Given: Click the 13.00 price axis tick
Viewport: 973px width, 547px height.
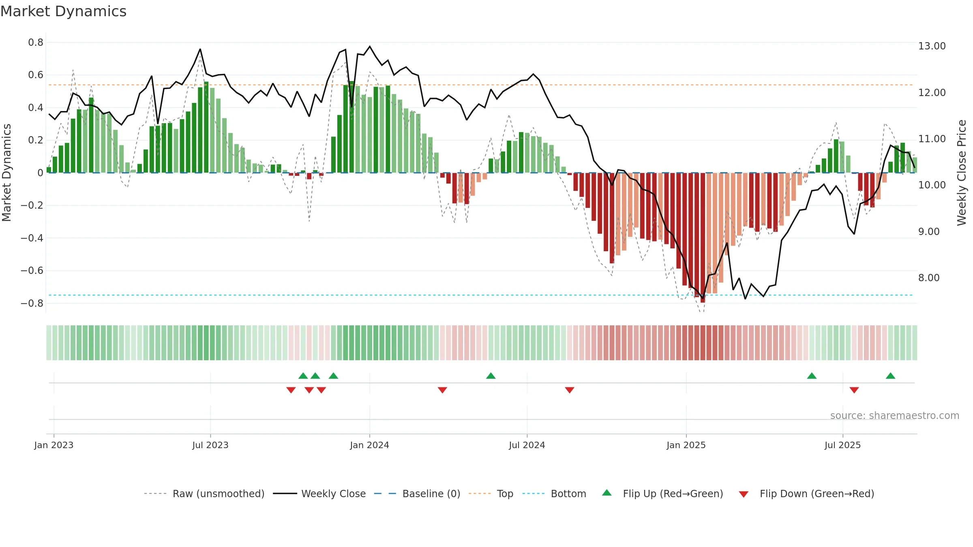Looking at the screenshot, I should [932, 46].
